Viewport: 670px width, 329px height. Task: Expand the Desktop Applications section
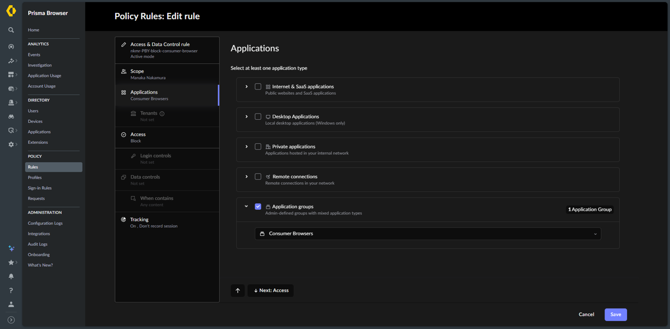(x=247, y=117)
